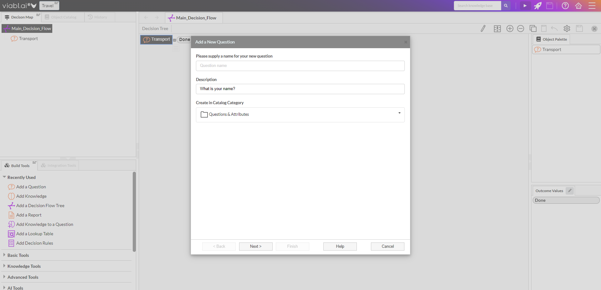Switch to the Object Catalog tab

coord(63,17)
